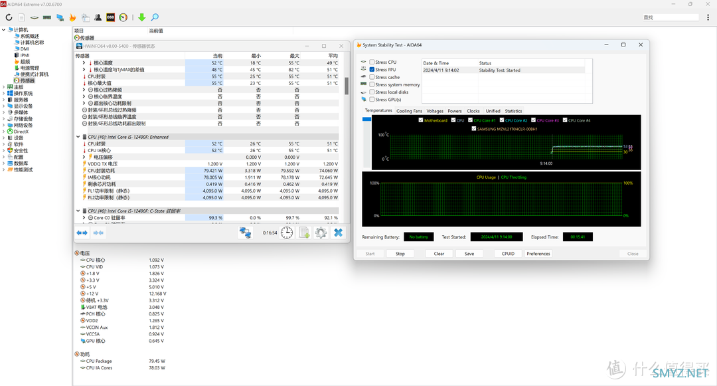Screen dimensions: 717x386
Task: Open CPUID from the Stability Test
Action: tap(508, 254)
